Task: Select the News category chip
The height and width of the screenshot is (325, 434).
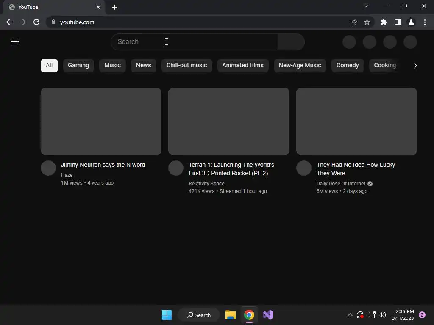Action: point(143,66)
